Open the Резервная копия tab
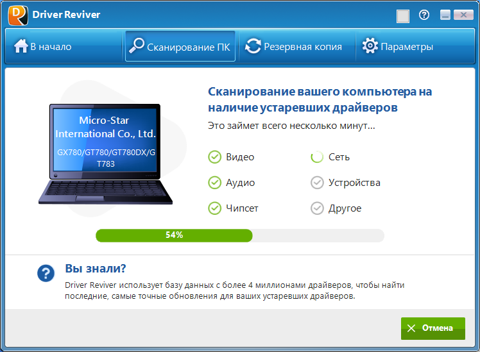The width and height of the screenshot is (480, 352). pyautogui.click(x=297, y=46)
